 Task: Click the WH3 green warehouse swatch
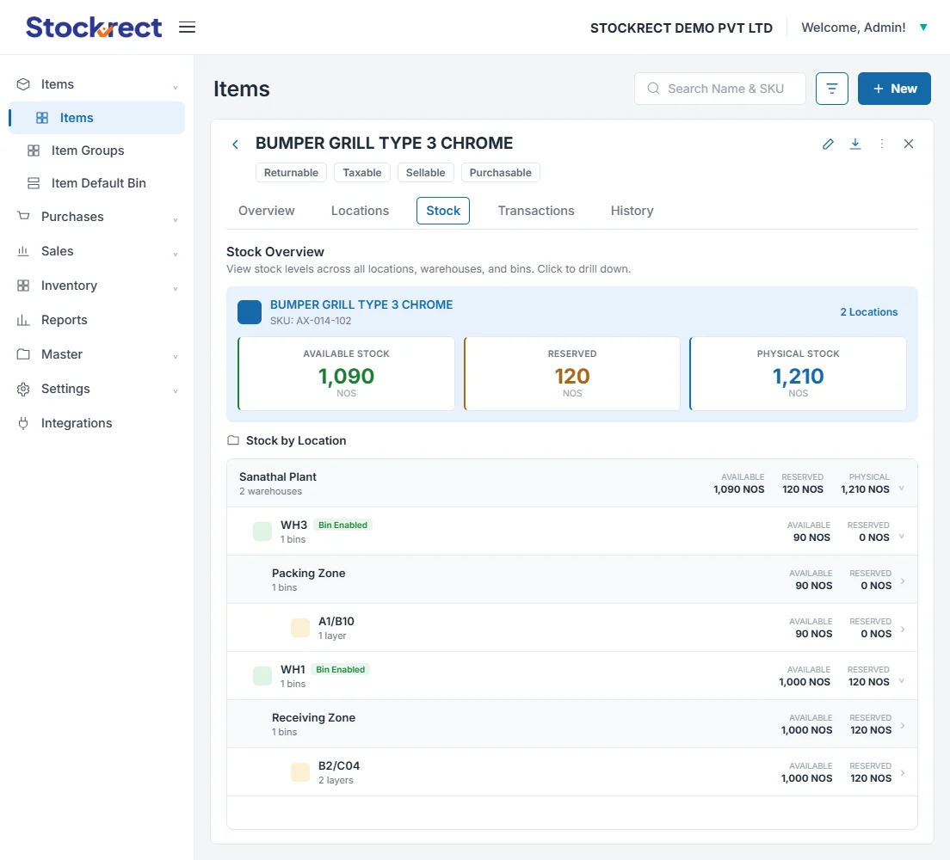tap(262, 531)
